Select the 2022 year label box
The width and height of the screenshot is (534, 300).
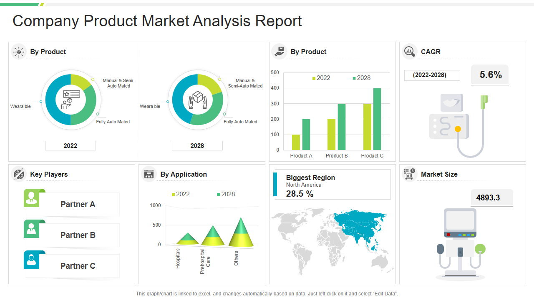71,146
